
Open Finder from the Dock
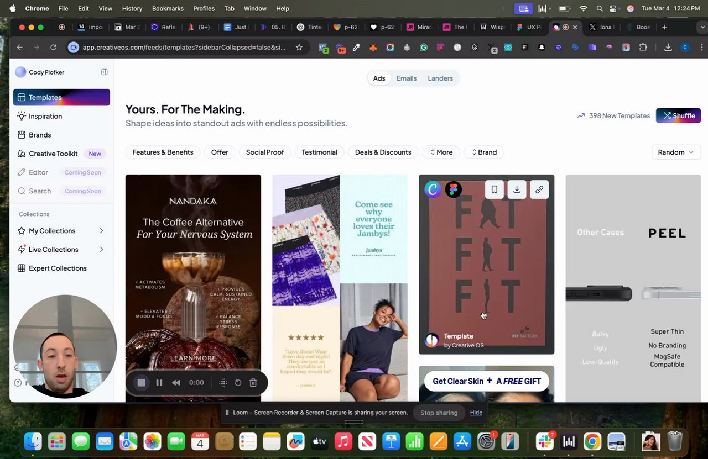(x=33, y=442)
